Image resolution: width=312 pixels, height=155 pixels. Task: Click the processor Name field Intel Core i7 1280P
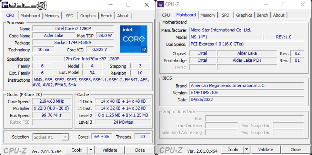(x=73, y=28)
